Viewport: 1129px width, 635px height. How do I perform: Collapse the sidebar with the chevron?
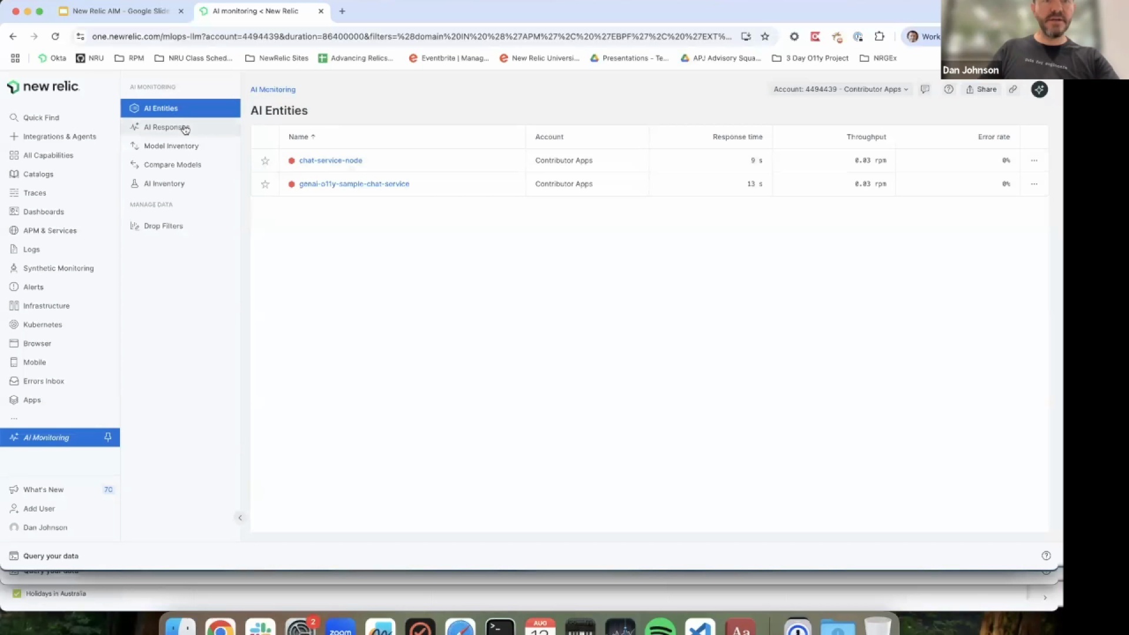pyautogui.click(x=240, y=518)
